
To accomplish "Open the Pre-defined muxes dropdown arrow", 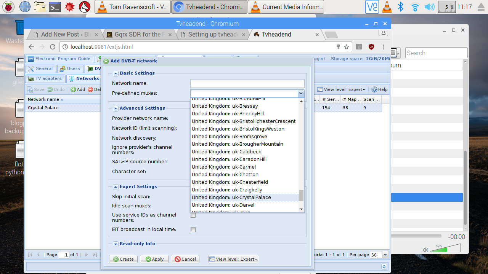I will click(301, 93).
